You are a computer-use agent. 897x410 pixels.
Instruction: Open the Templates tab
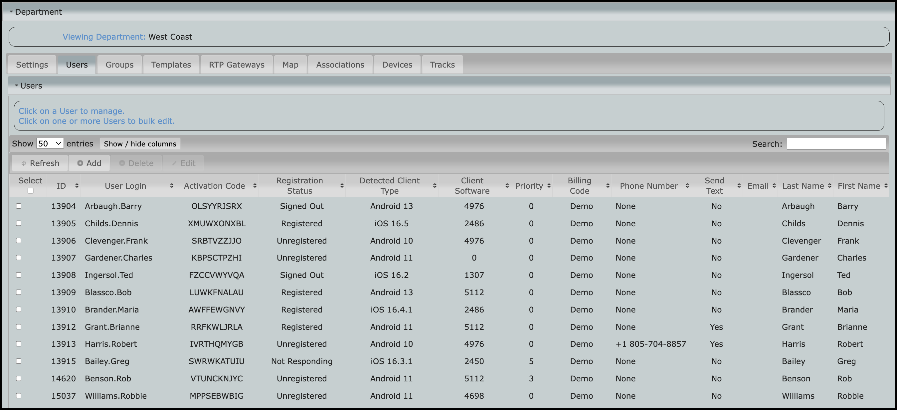[171, 65]
